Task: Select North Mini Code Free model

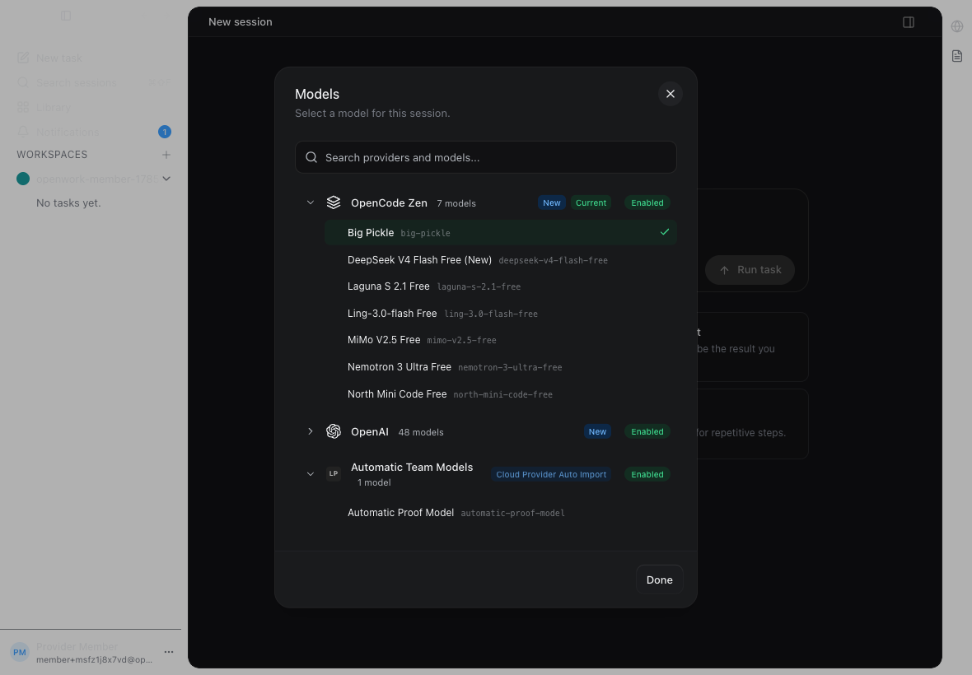Action: [500, 393]
